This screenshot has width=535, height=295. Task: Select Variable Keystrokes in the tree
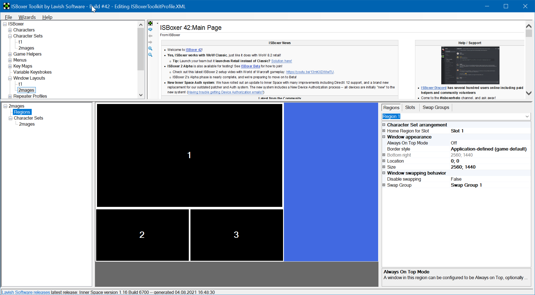click(x=32, y=72)
